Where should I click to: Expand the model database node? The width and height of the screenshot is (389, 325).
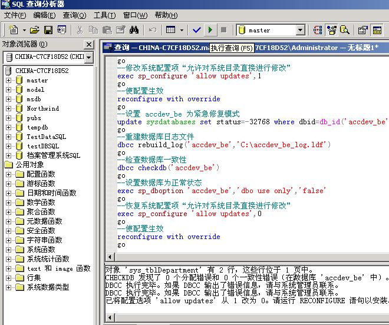8,89
